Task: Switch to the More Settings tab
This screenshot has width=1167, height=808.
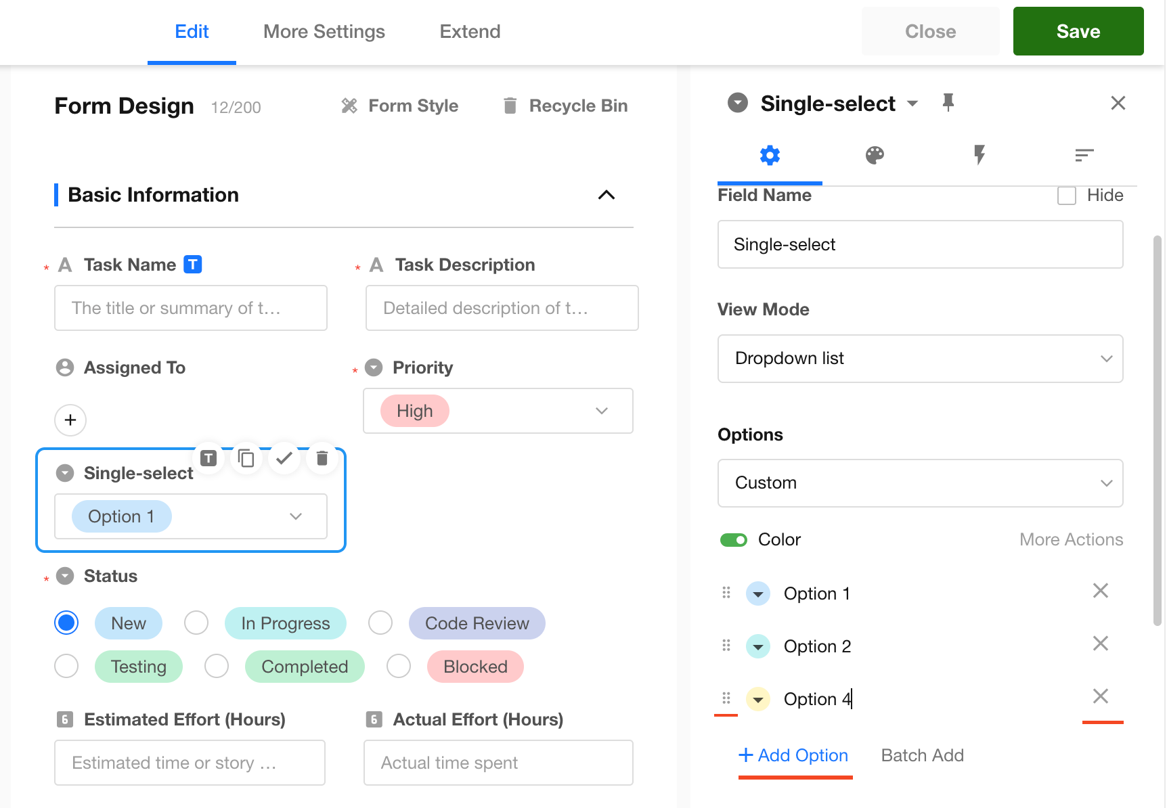Action: click(324, 32)
